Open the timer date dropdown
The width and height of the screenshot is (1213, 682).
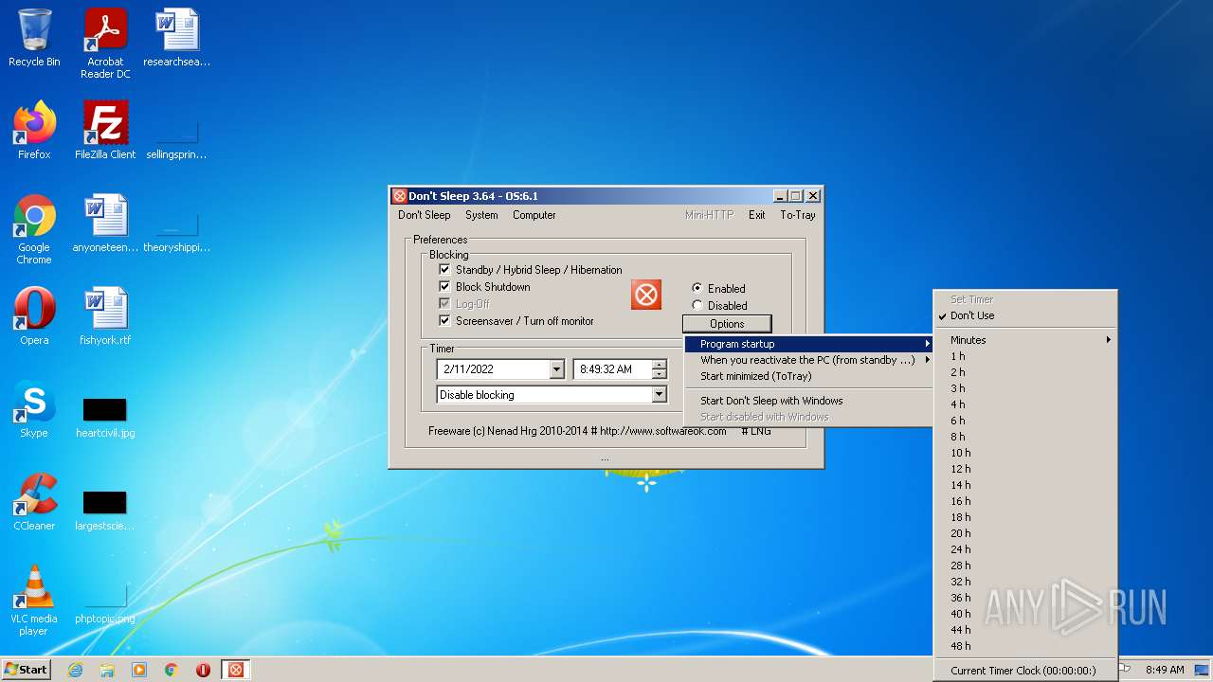point(556,369)
